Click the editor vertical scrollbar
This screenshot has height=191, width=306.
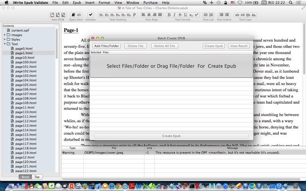click(x=304, y=49)
